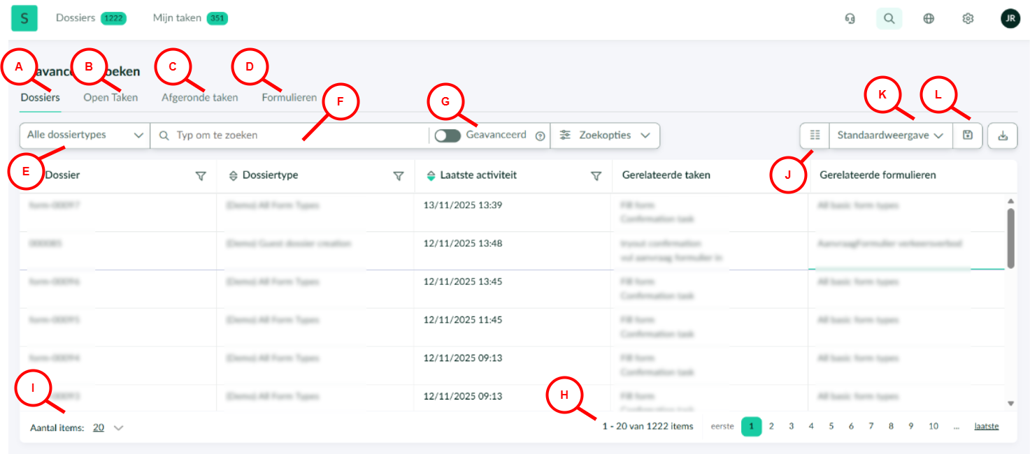This screenshot has width=1030, height=454.
Task: Expand the Zoekopties dropdown
Action: [x=605, y=136]
